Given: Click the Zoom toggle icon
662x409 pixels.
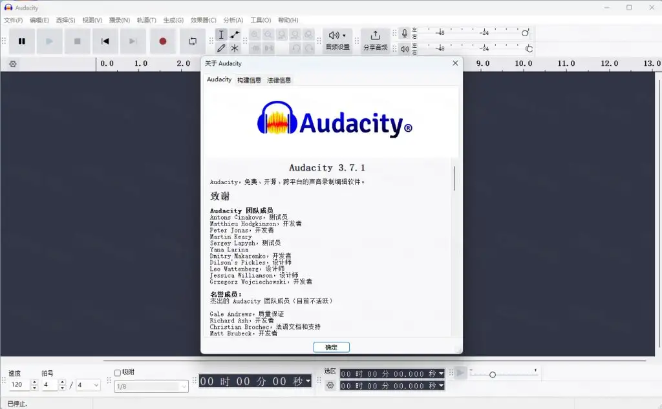Looking at the screenshot, I should point(309,35).
